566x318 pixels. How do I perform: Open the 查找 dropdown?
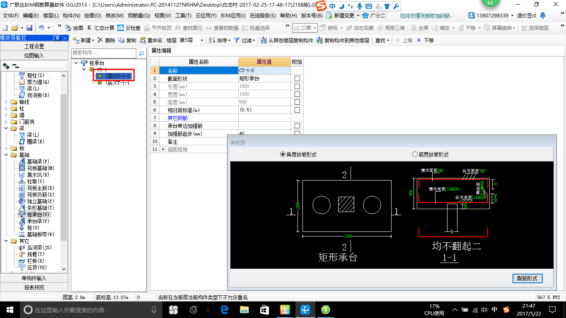tap(382, 40)
